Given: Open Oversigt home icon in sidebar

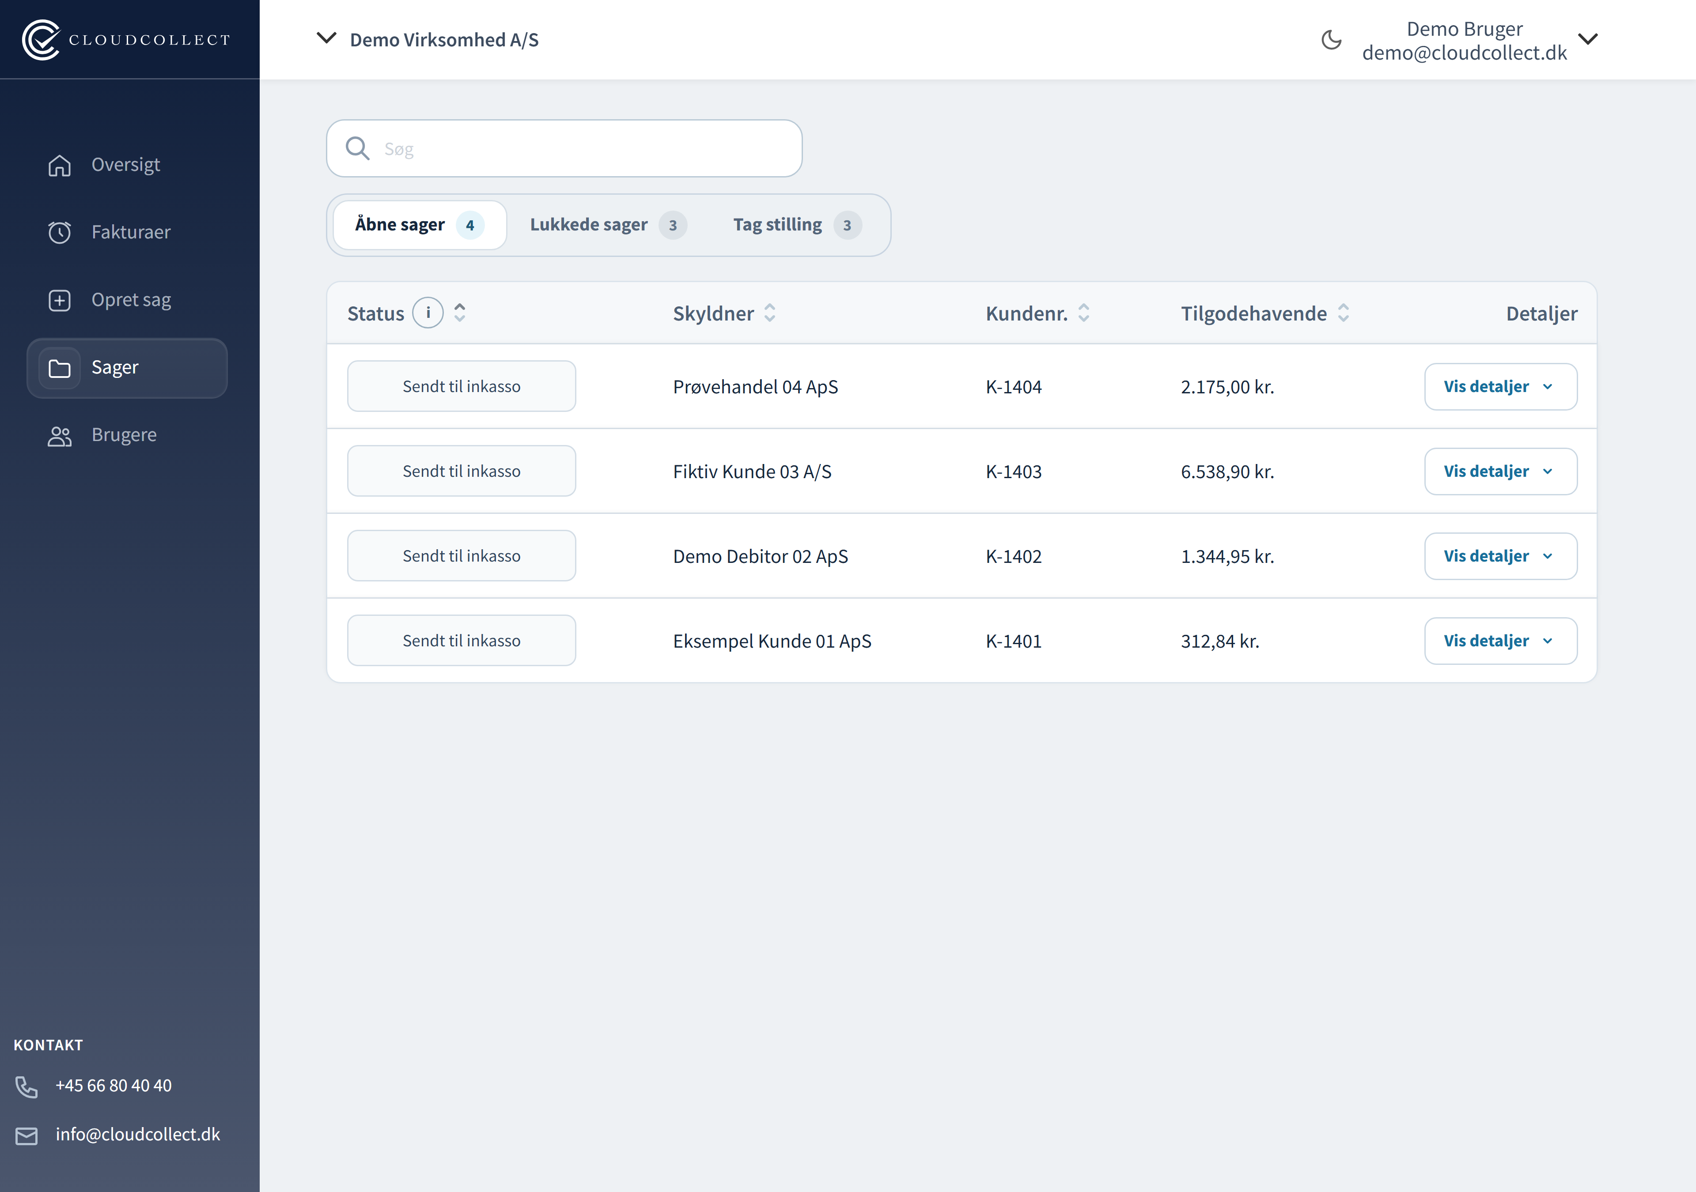Looking at the screenshot, I should (60, 166).
